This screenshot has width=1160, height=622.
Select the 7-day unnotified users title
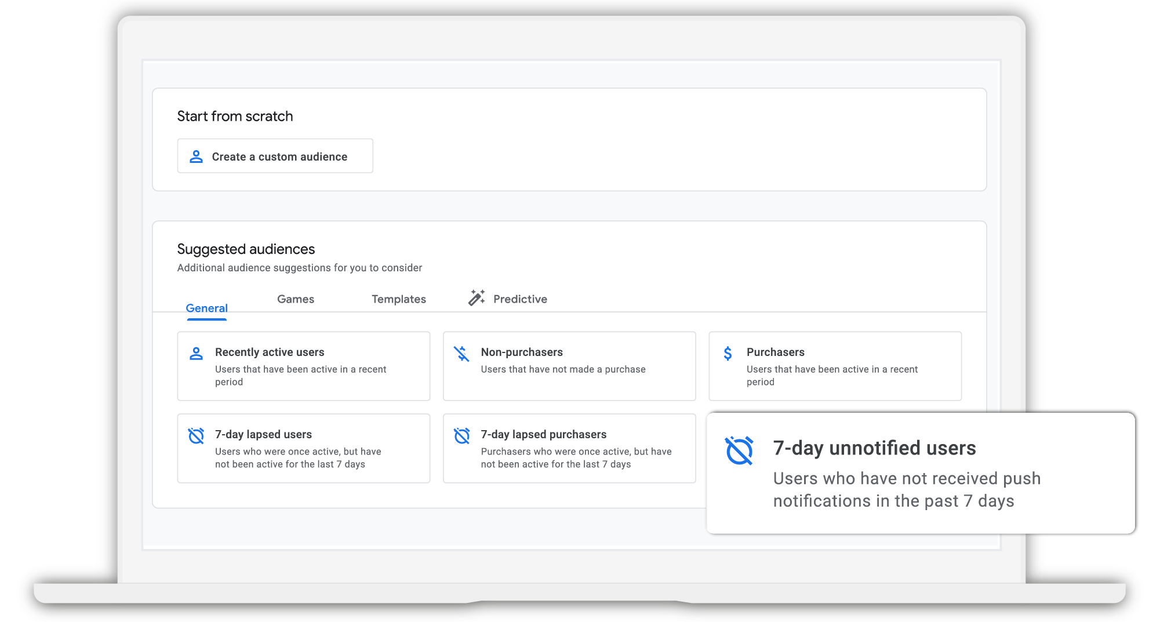(x=874, y=448)
